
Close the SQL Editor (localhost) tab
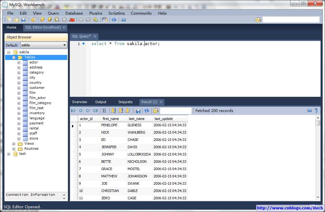(x=64, y=27)
